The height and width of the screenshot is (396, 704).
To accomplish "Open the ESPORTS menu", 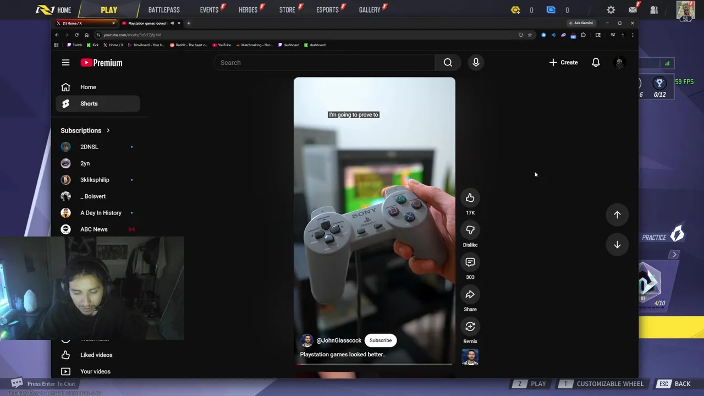I will [x=327, y=10].
